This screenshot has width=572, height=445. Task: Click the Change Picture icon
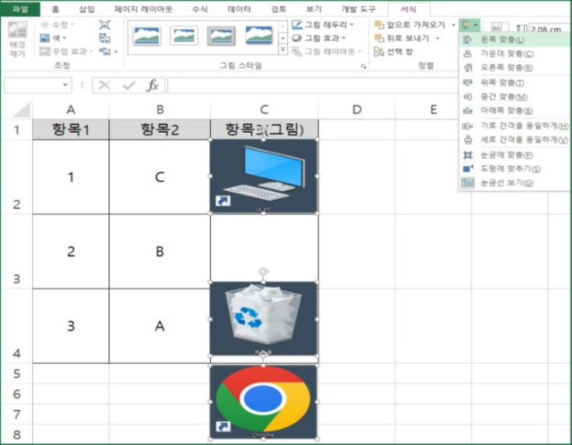[x=105, y=38]
